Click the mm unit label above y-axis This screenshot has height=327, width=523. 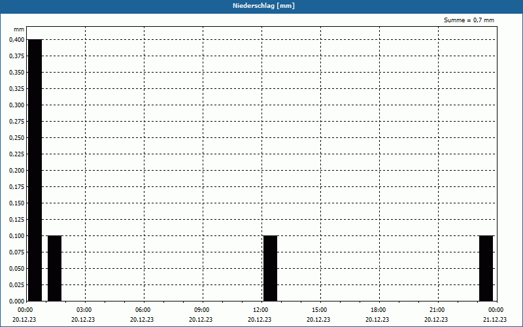[19, 29]
